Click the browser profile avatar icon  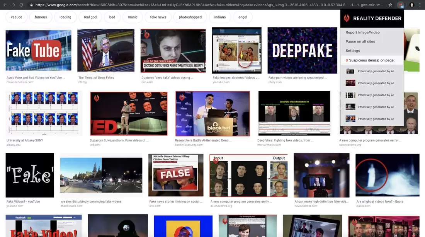click(x=411, y=5)
